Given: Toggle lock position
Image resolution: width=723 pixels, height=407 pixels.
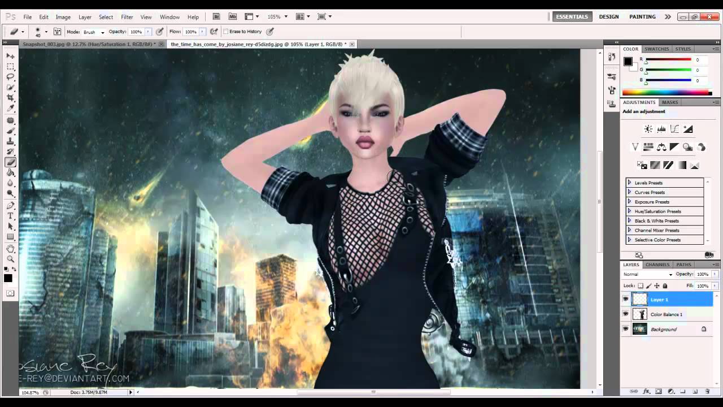Looking at the screenshot, I should (x=657, y=286).
